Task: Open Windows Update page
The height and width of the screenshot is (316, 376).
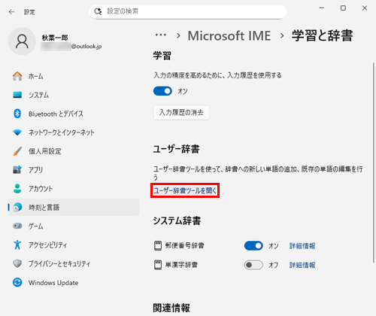Action: coord(74,282)
